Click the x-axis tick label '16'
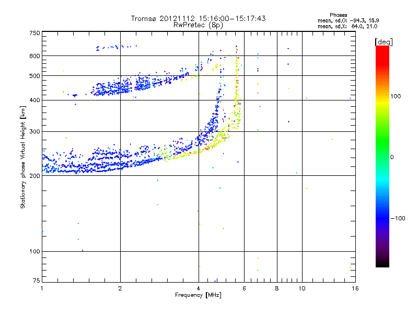Viewport: 418px width, 314px height. (x=355, y=288)
